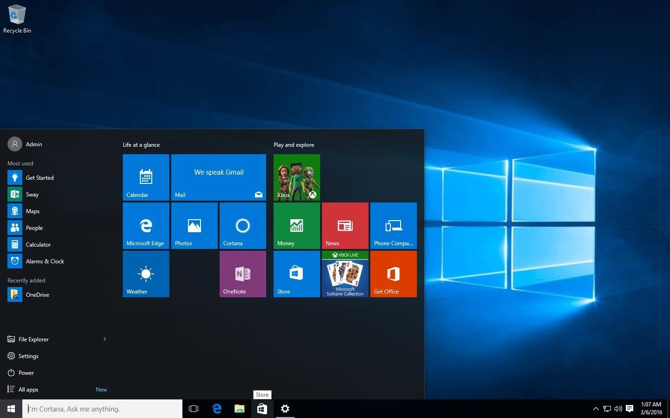Open Store from the taskbar

[x=262, y=409]
